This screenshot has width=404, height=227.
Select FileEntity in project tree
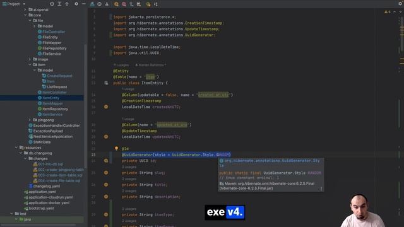tap(50, 37)
